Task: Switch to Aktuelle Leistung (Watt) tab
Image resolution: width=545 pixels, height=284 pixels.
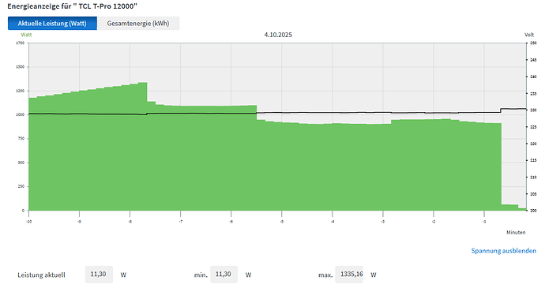Action: [x=52, y=23]
